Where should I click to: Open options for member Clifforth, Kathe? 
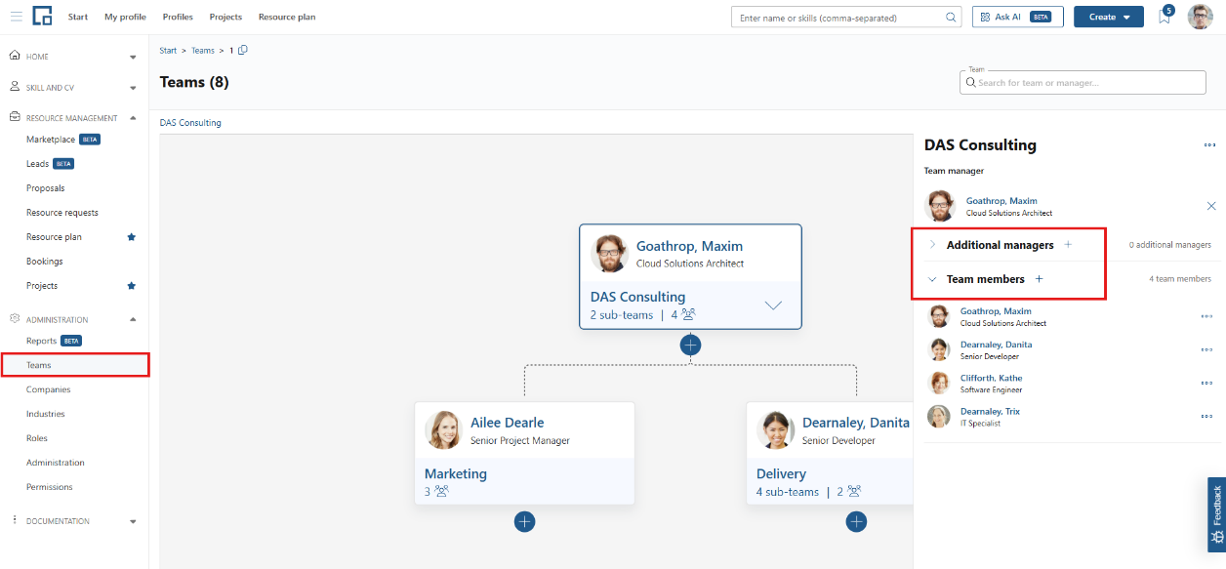pyautogui.click(x=1207, y=383)
